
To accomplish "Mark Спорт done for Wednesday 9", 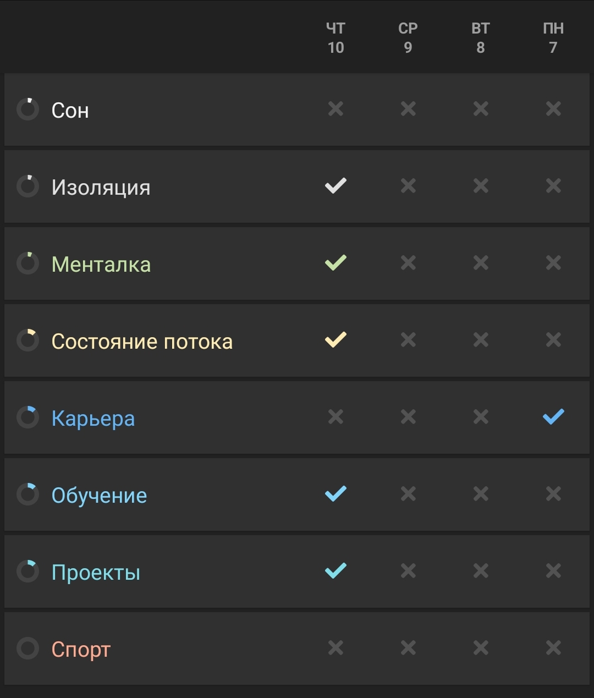I will [x=408, y=648].
